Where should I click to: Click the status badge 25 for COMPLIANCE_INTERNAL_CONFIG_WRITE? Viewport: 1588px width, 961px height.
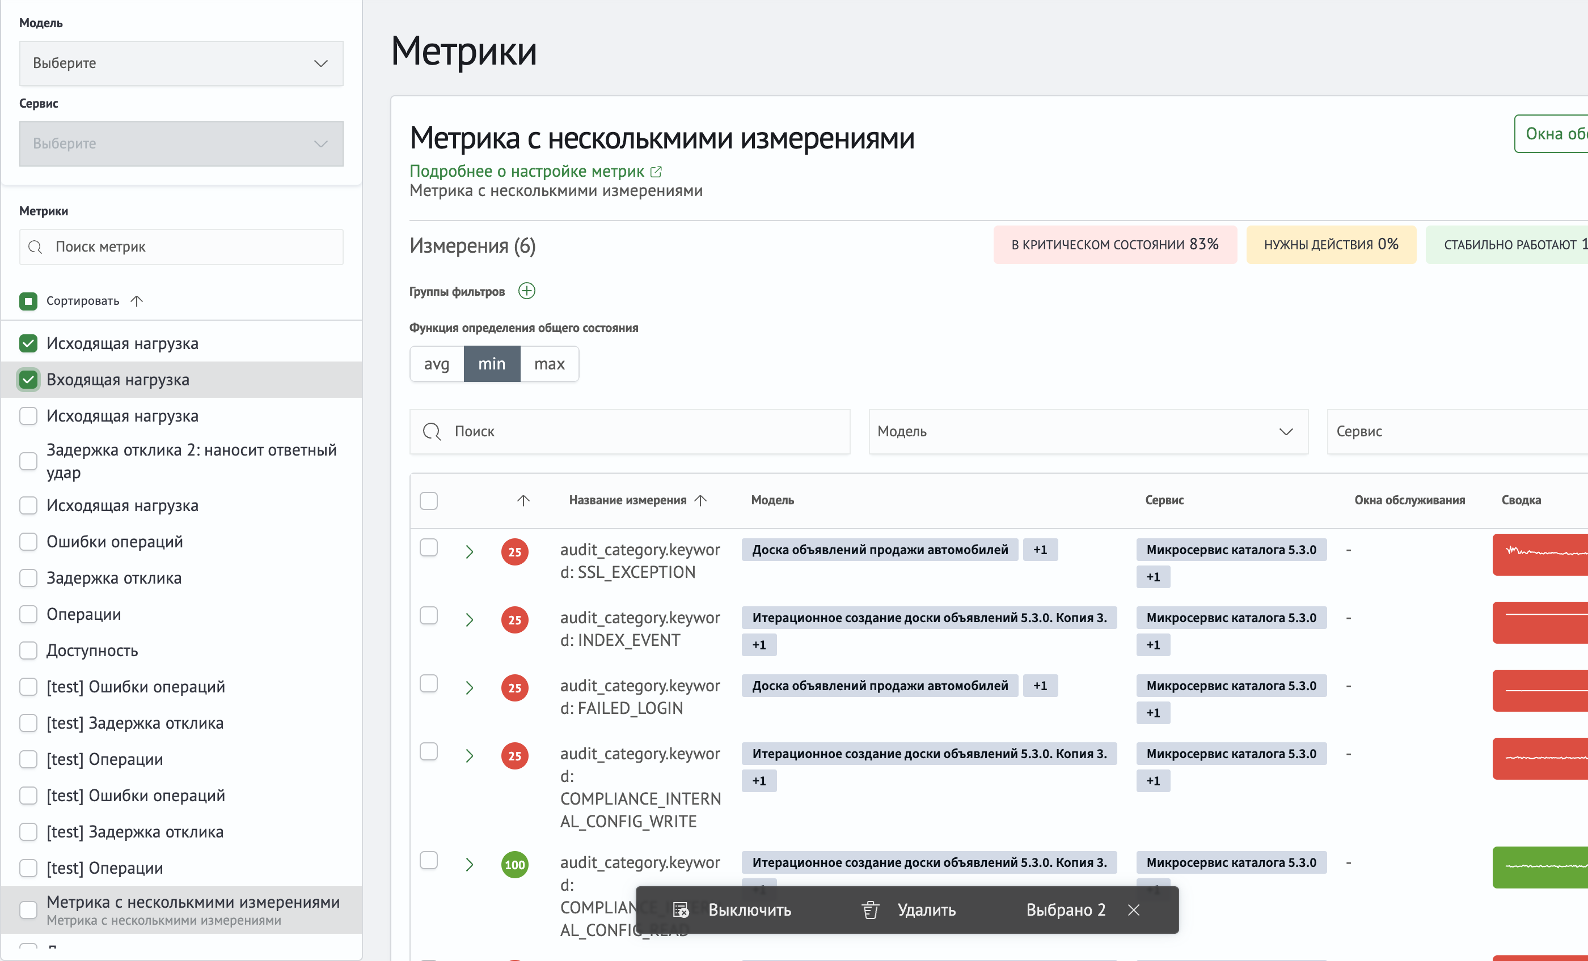coord(514,755)
